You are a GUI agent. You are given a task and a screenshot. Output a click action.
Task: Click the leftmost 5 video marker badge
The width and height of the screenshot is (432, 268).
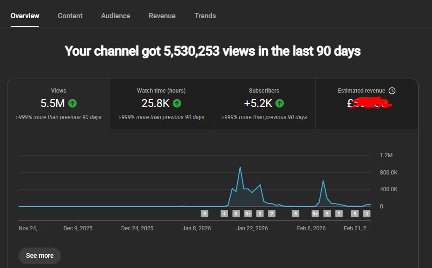point(204,213)
